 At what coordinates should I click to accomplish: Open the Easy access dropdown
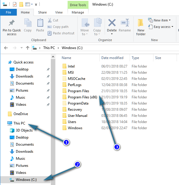(161, 27)
